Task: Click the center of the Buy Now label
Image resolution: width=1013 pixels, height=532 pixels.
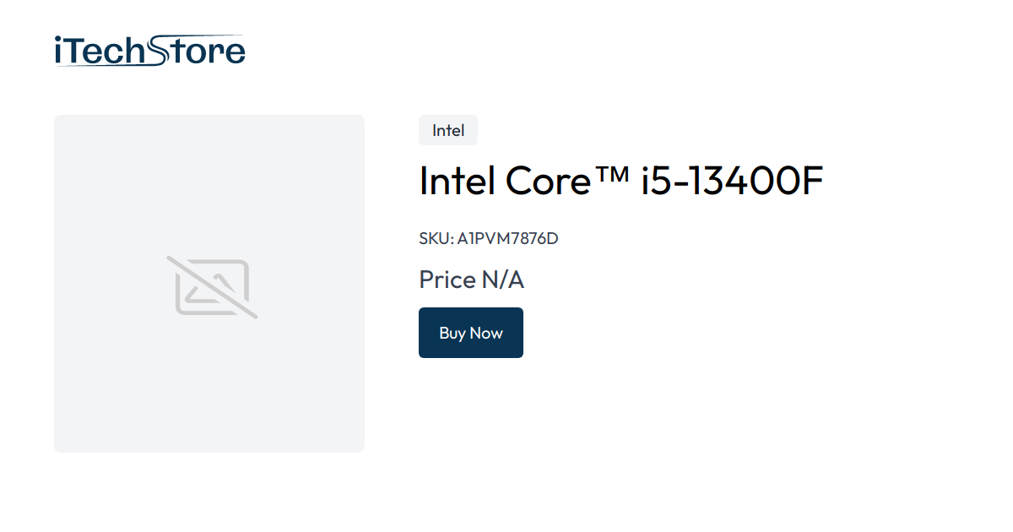Action: point(471,332)
